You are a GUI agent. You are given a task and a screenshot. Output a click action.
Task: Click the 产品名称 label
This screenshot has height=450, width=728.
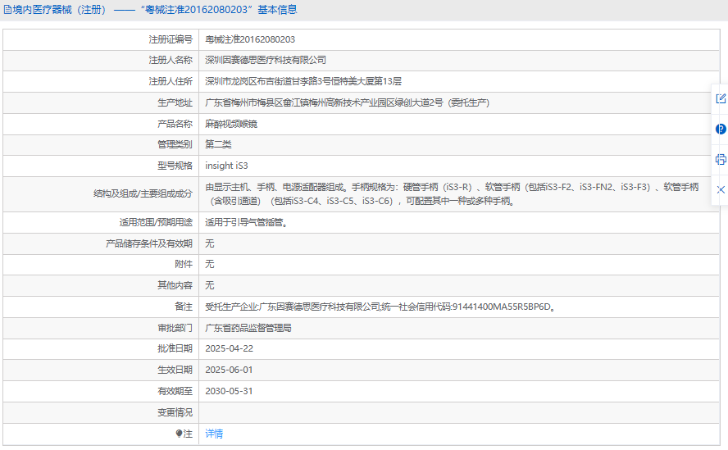click(175, 124)
